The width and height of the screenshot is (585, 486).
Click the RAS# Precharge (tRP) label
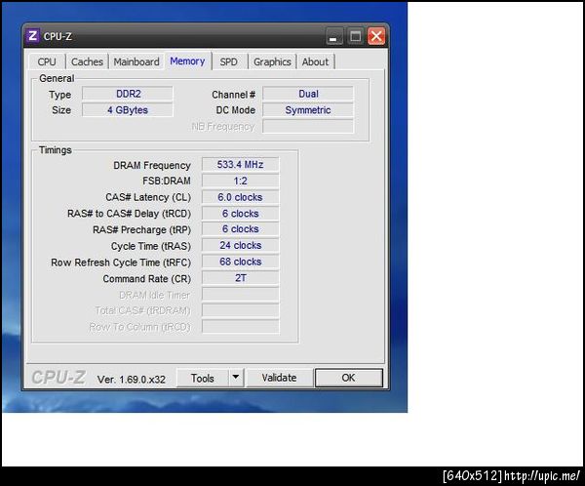pyautogui.click(x=141, y=230)
